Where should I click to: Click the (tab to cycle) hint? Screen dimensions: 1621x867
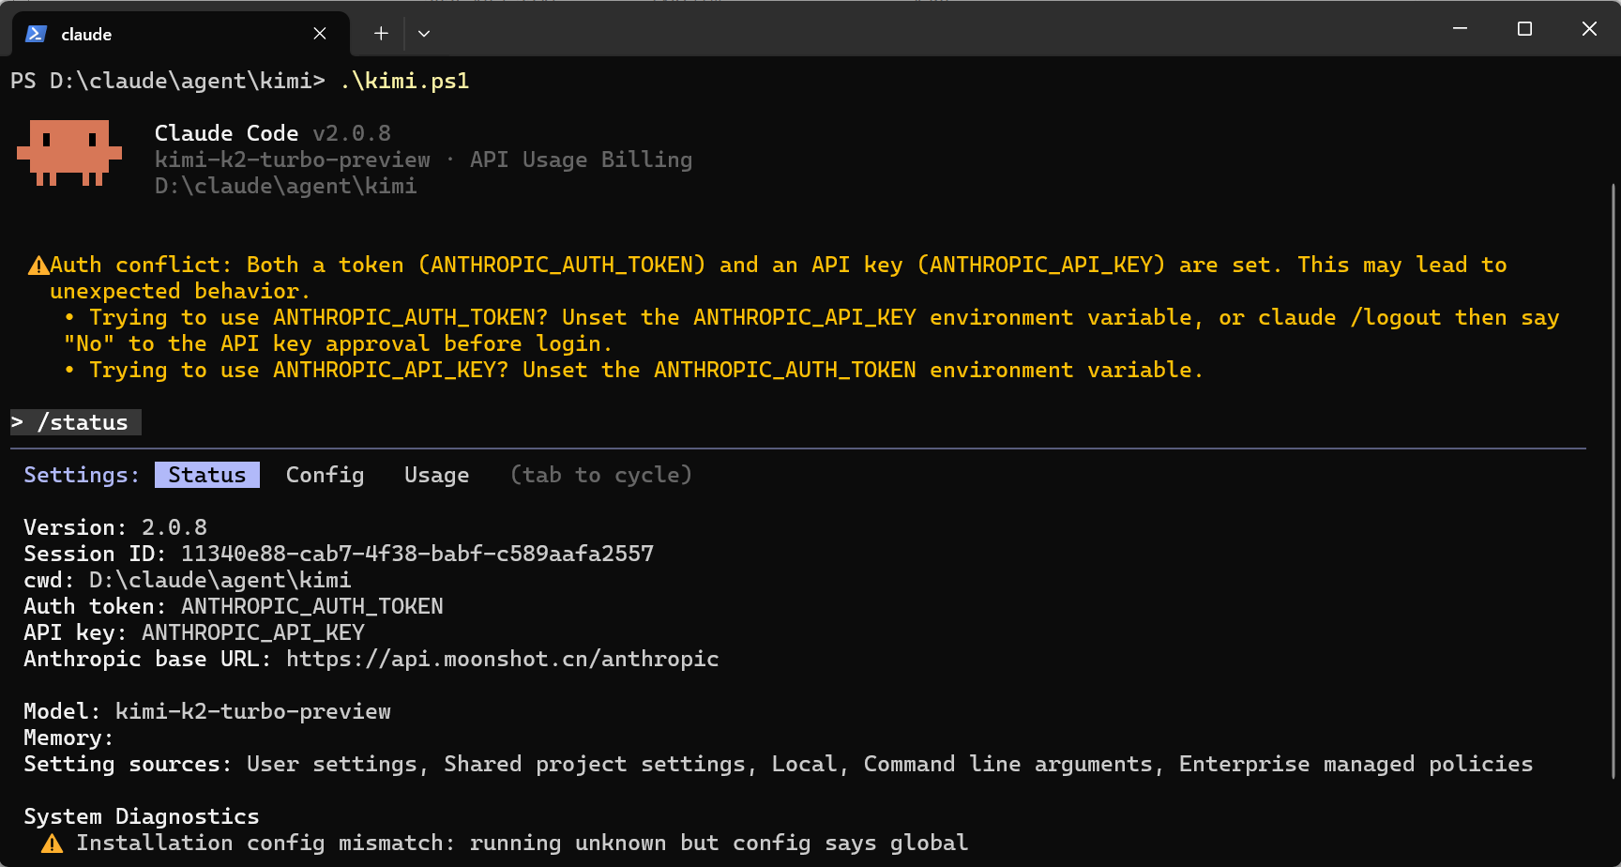[601, 475]
